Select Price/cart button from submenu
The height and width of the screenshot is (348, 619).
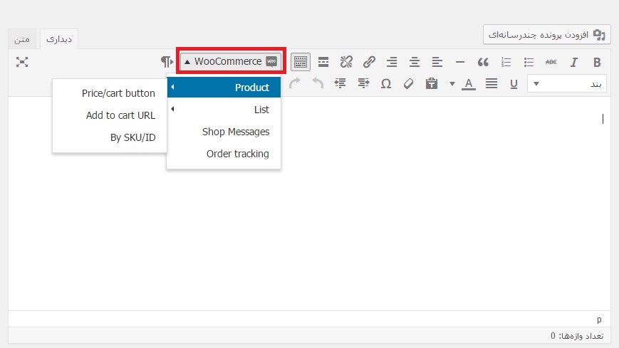point(118,93)
